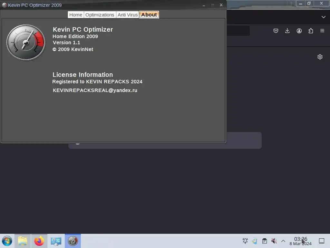The height and width of the screenshot is (248, 330).
Task: Open the Start menu orb
Action: click(7, 241)
